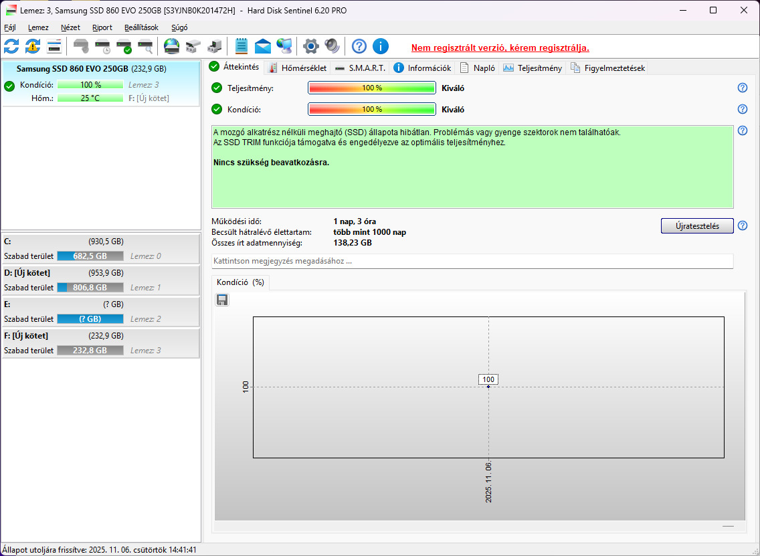Click the disk panel icon after refresh icons
Image resolution: width=760 pixels, height=556 pixels.
click(x=54, y=47)
